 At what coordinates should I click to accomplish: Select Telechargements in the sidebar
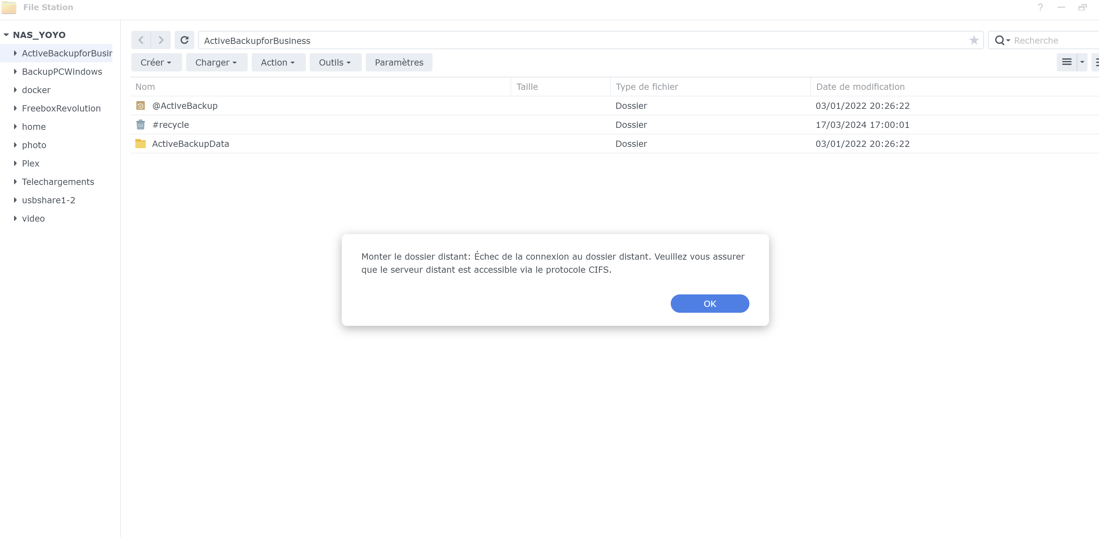click(x=58, y=181)
